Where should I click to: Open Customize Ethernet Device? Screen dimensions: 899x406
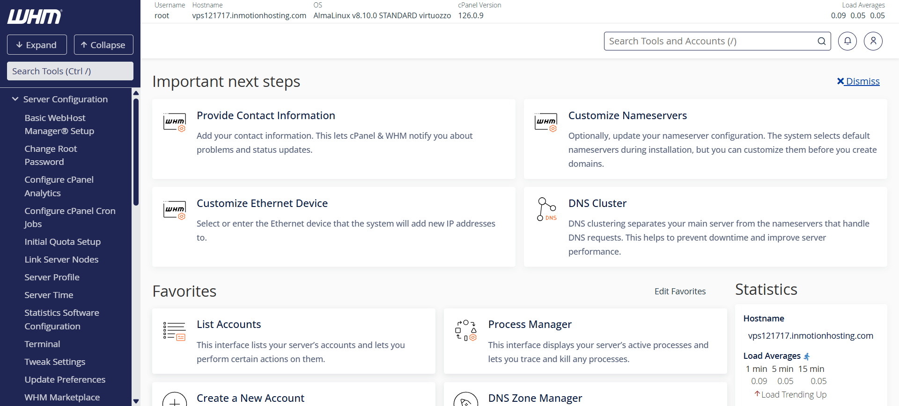[262, 203]
